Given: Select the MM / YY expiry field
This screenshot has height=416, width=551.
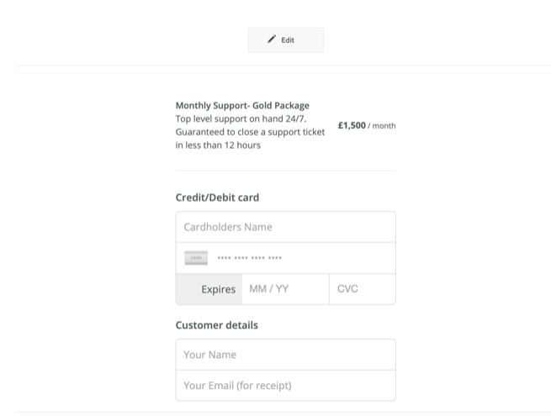Looking at the screenshot, I should [284, 289].
